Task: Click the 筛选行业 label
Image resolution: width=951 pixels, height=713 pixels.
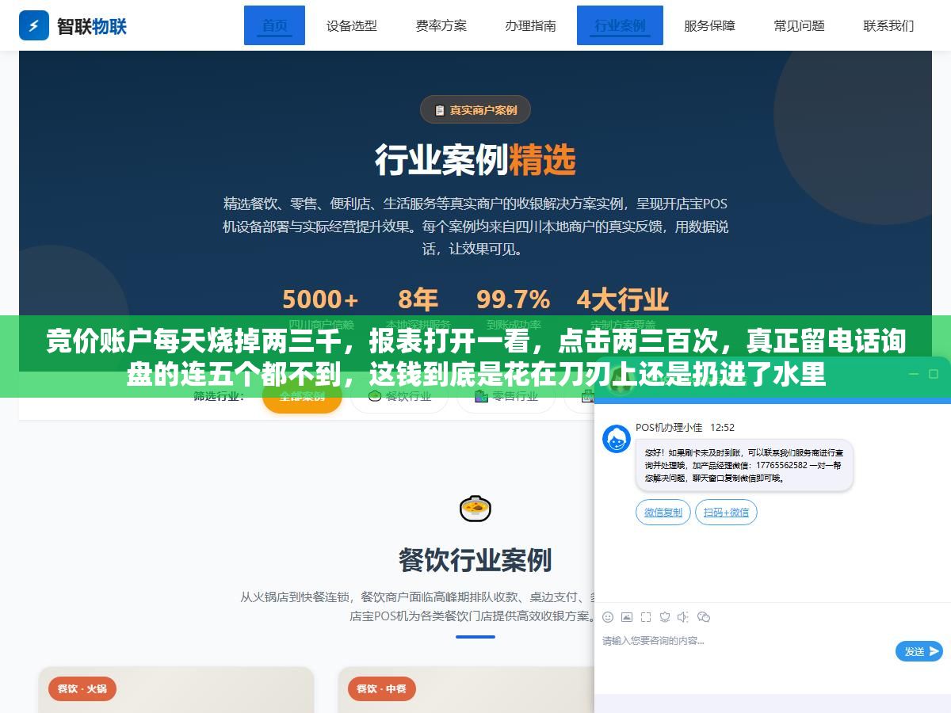Action: point(219,396)
